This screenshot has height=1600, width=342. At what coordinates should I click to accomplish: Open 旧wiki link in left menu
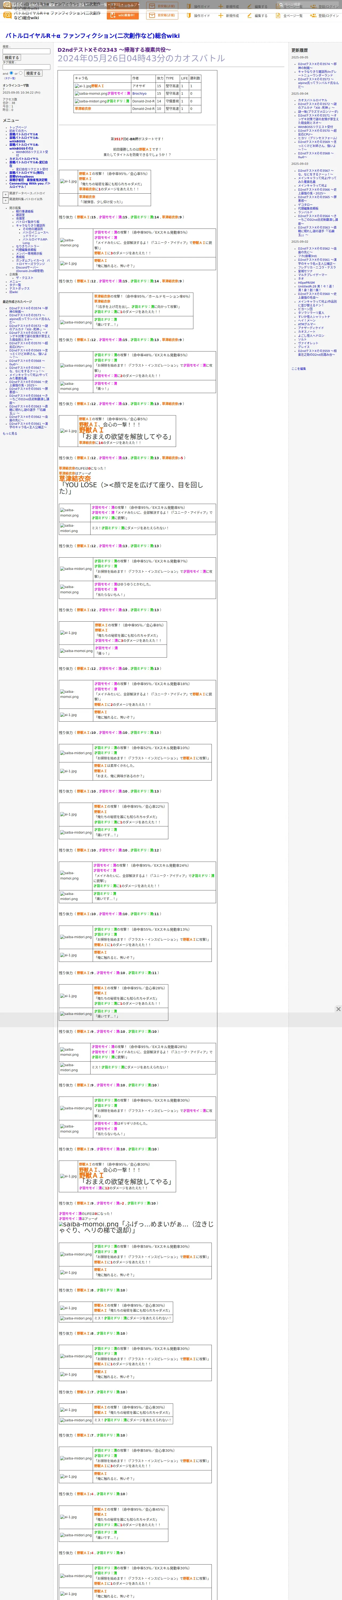(x=14, y=293)
